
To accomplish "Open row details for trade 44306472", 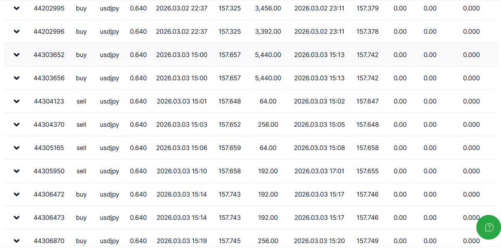I will click(x=17, y=194).
